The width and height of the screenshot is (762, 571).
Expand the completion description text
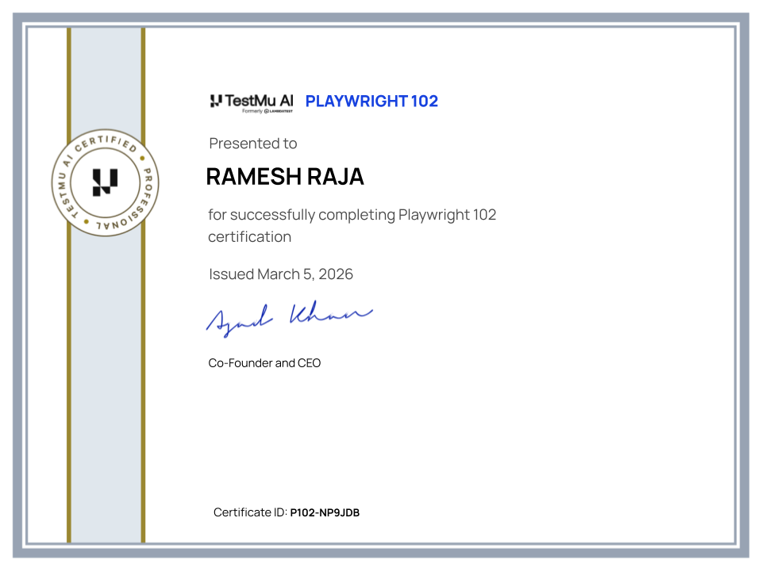pyautogui.click(x=352, y=225)
